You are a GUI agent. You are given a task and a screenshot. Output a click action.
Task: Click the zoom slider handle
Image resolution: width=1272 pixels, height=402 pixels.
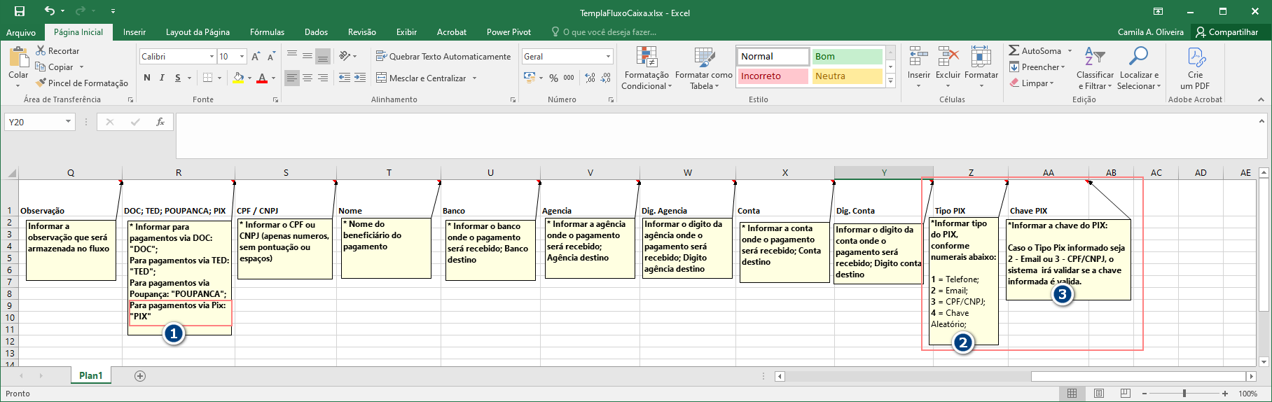(x=1184, y=394)
